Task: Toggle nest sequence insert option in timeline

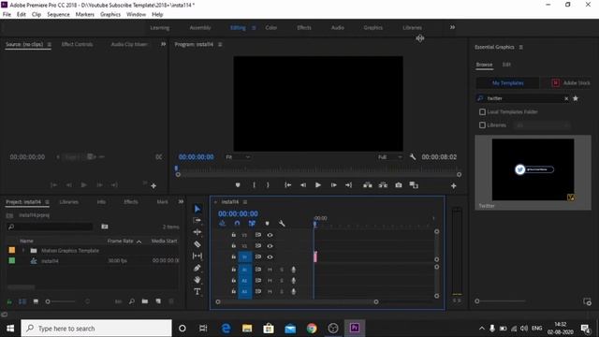Action: 223,223
